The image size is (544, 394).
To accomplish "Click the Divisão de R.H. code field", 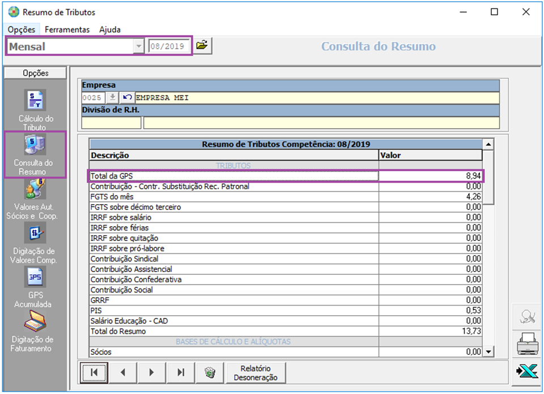I will (112, 122).
